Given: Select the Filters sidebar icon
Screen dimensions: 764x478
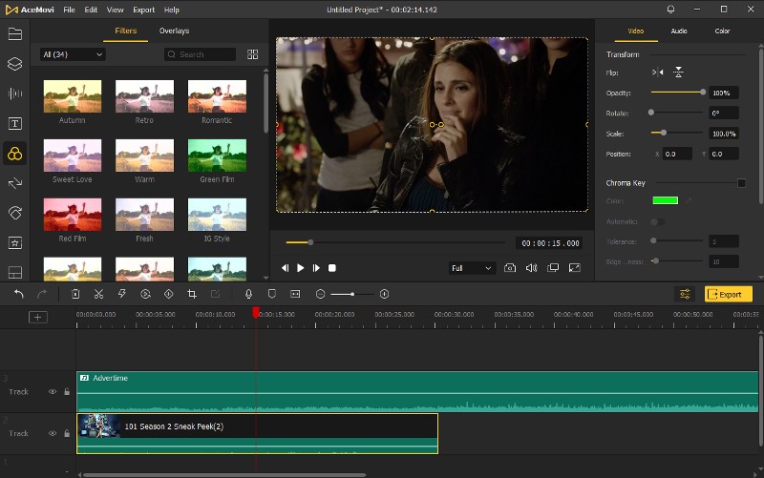Looking at the screenshot, I should (15, 154).
